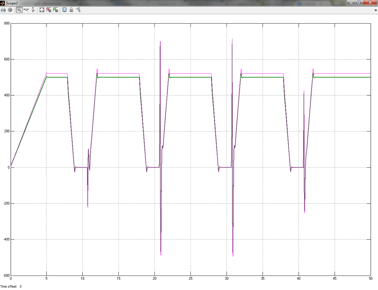This screenshot has height=290, width=378.
Task: Toggle the padlock axes selection lock
Action: click(x=71, y=10)
